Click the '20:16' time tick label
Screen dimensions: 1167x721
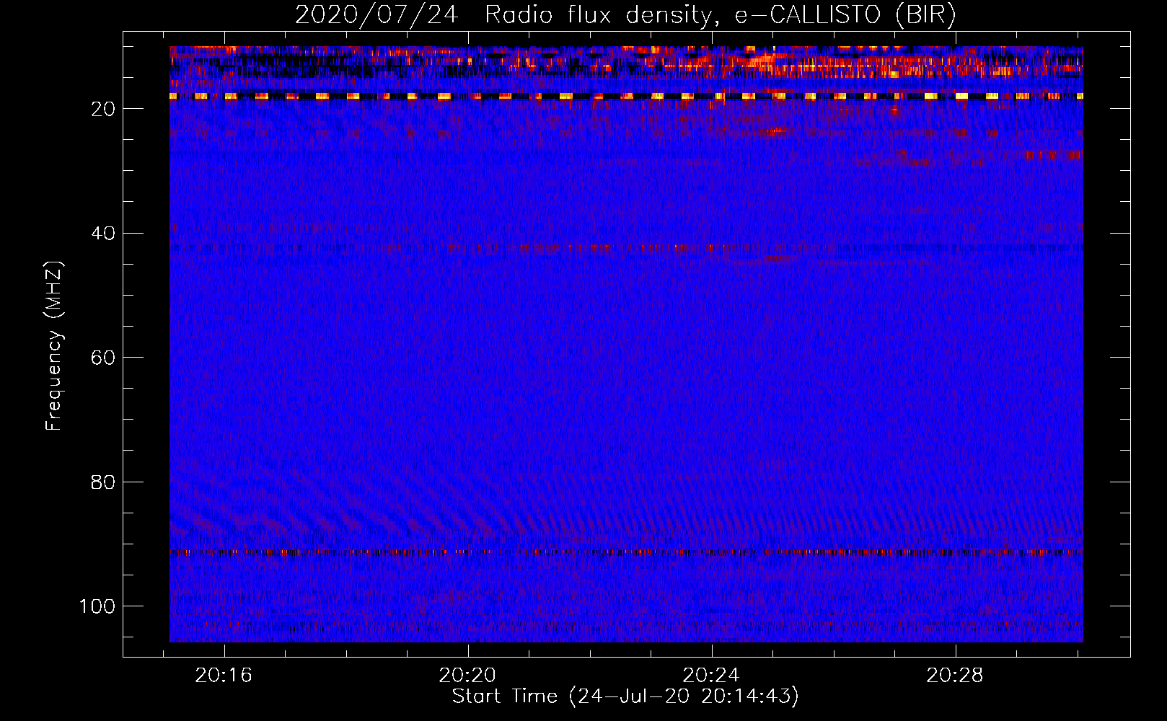pyautogui.click(x=224, y=676)
